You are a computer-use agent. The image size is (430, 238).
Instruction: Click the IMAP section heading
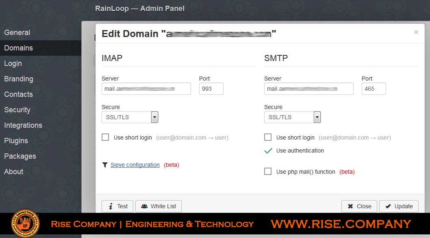(x=112, y=58)
